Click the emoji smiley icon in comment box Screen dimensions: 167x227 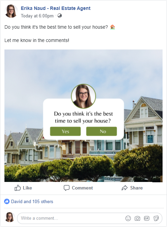coord(128,218)
